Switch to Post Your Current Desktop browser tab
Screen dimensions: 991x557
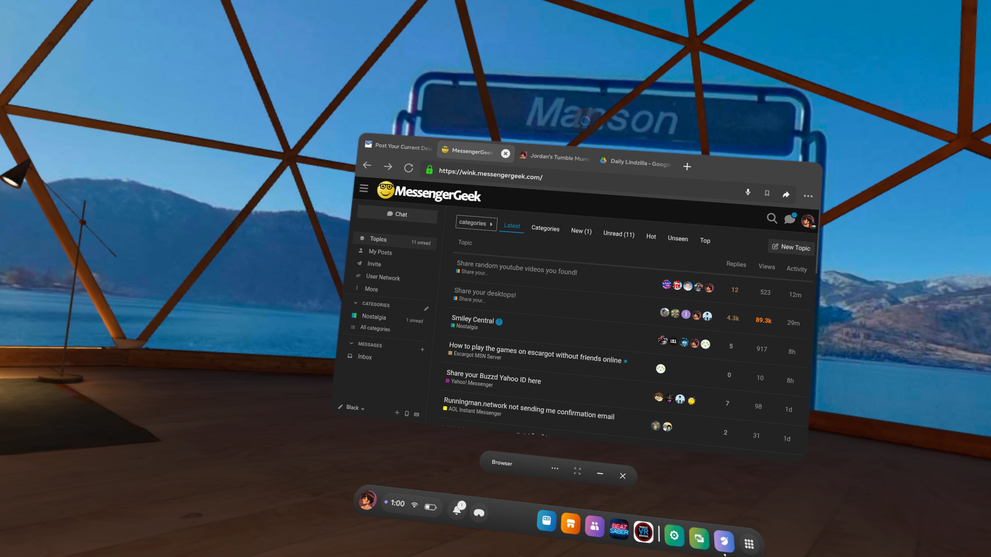(398, 146)
